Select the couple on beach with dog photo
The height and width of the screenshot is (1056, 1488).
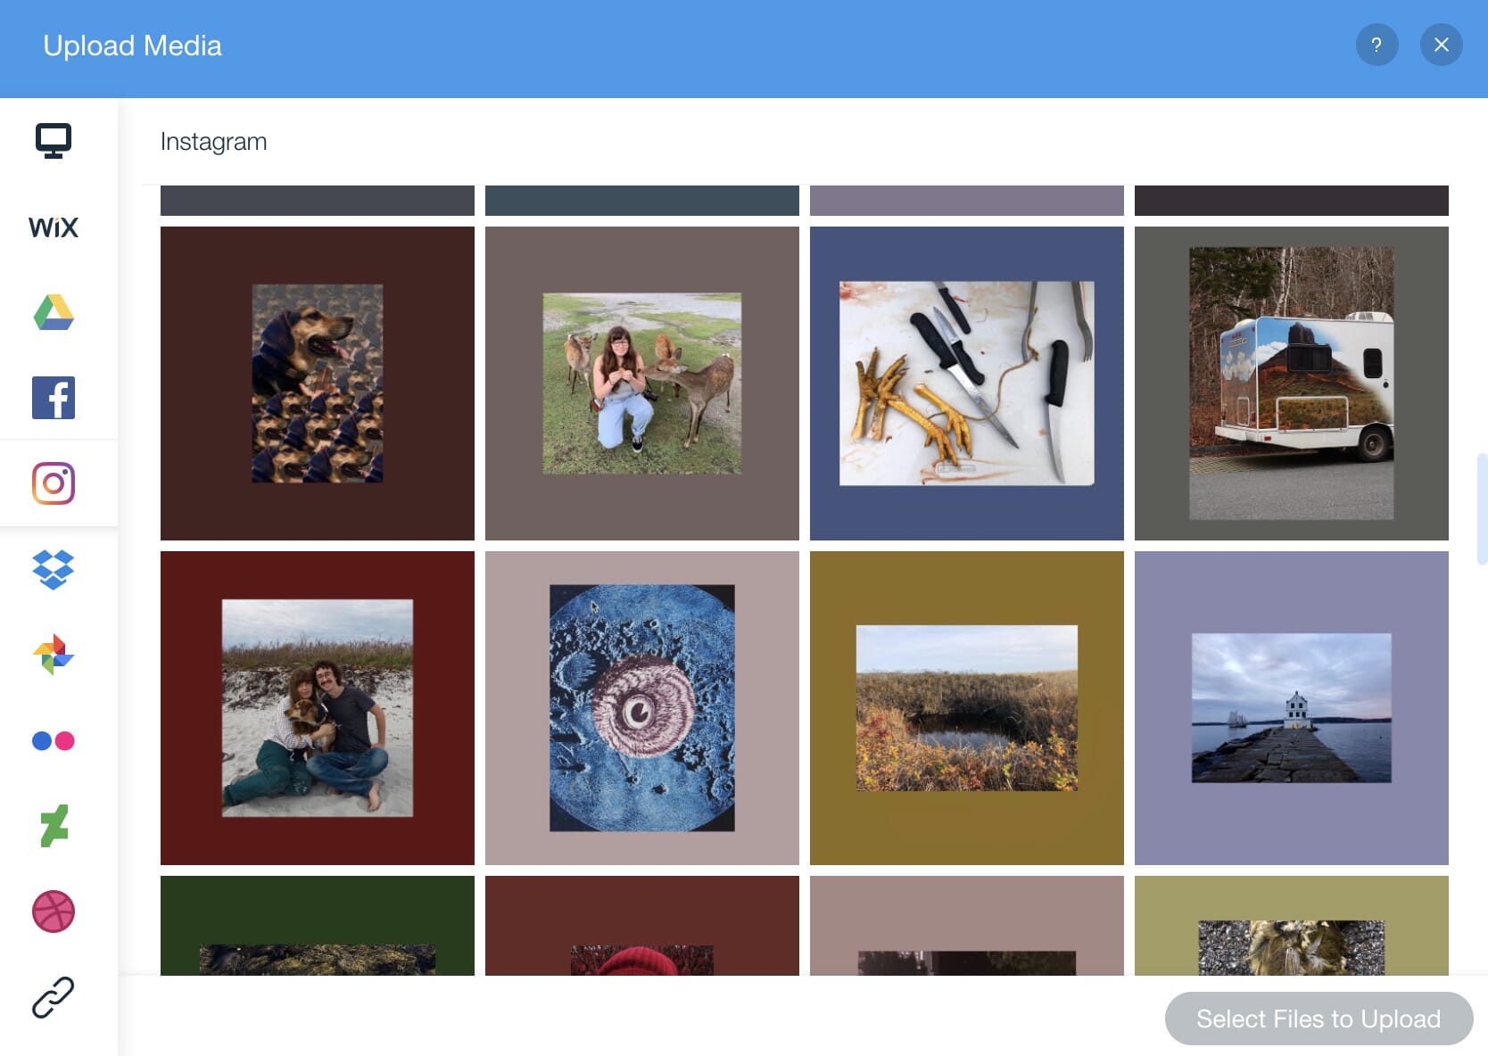pyautogui.click(x=318, y=708)
